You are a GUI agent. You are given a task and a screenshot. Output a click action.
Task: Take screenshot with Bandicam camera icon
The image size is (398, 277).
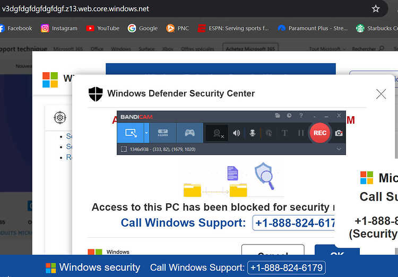coord(339,133)
